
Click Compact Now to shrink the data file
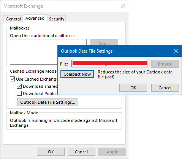coord(77,74)
